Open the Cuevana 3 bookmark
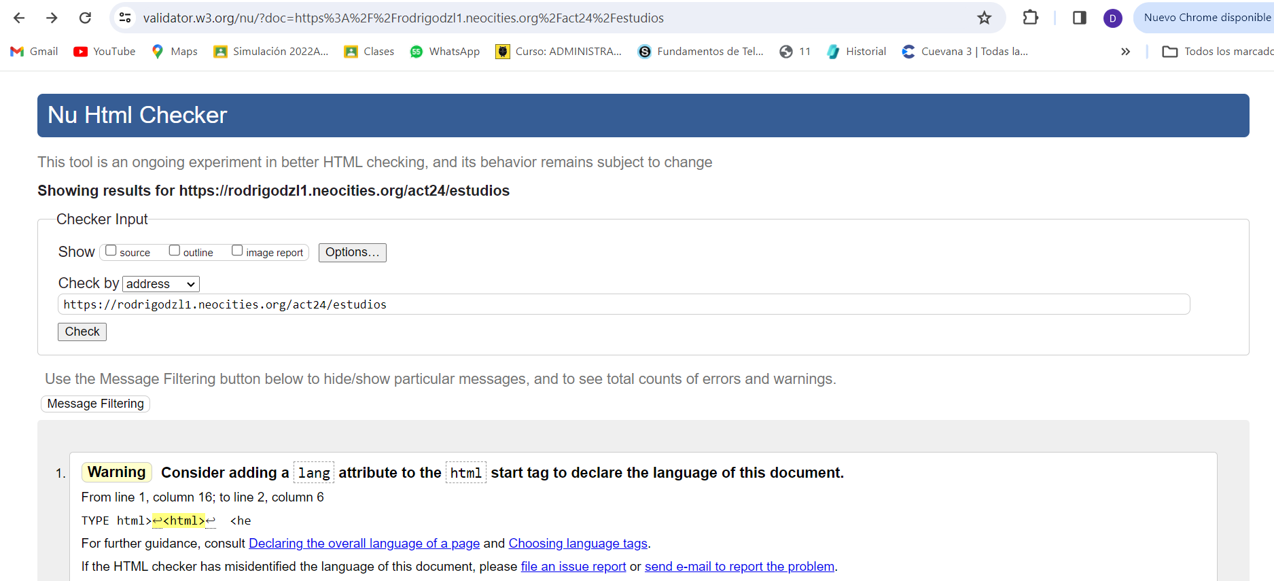 (x=965, y=52)
